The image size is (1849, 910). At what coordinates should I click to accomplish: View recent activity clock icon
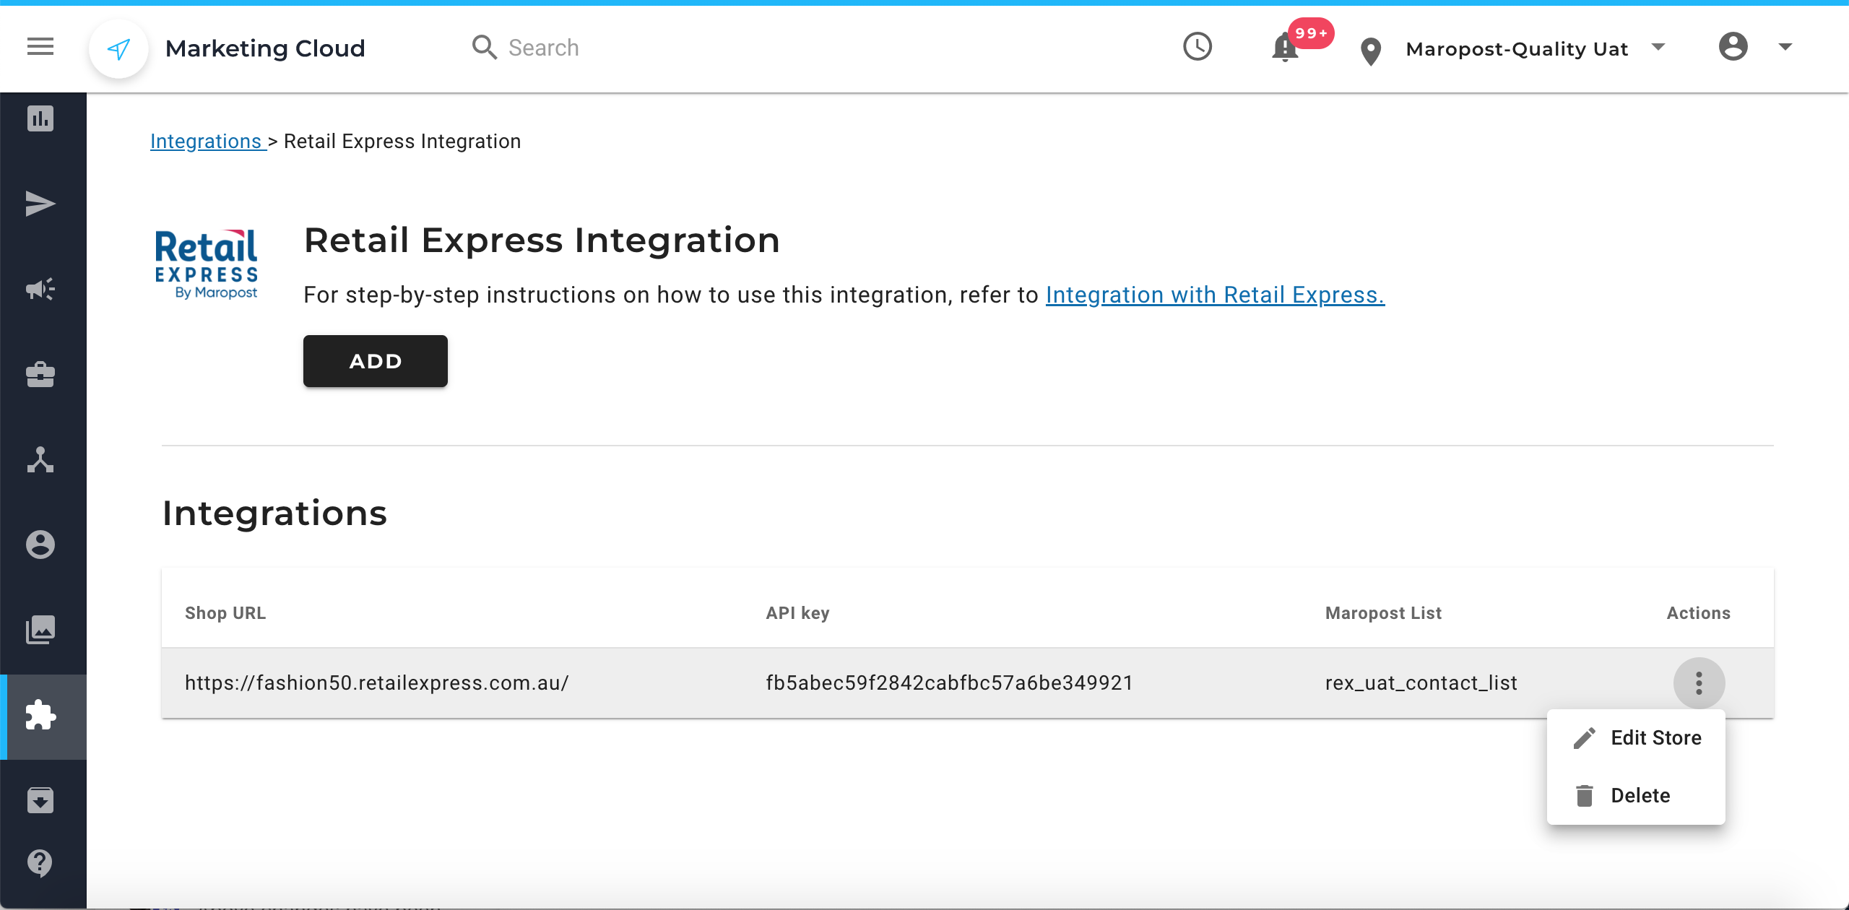pos(1197,47)
